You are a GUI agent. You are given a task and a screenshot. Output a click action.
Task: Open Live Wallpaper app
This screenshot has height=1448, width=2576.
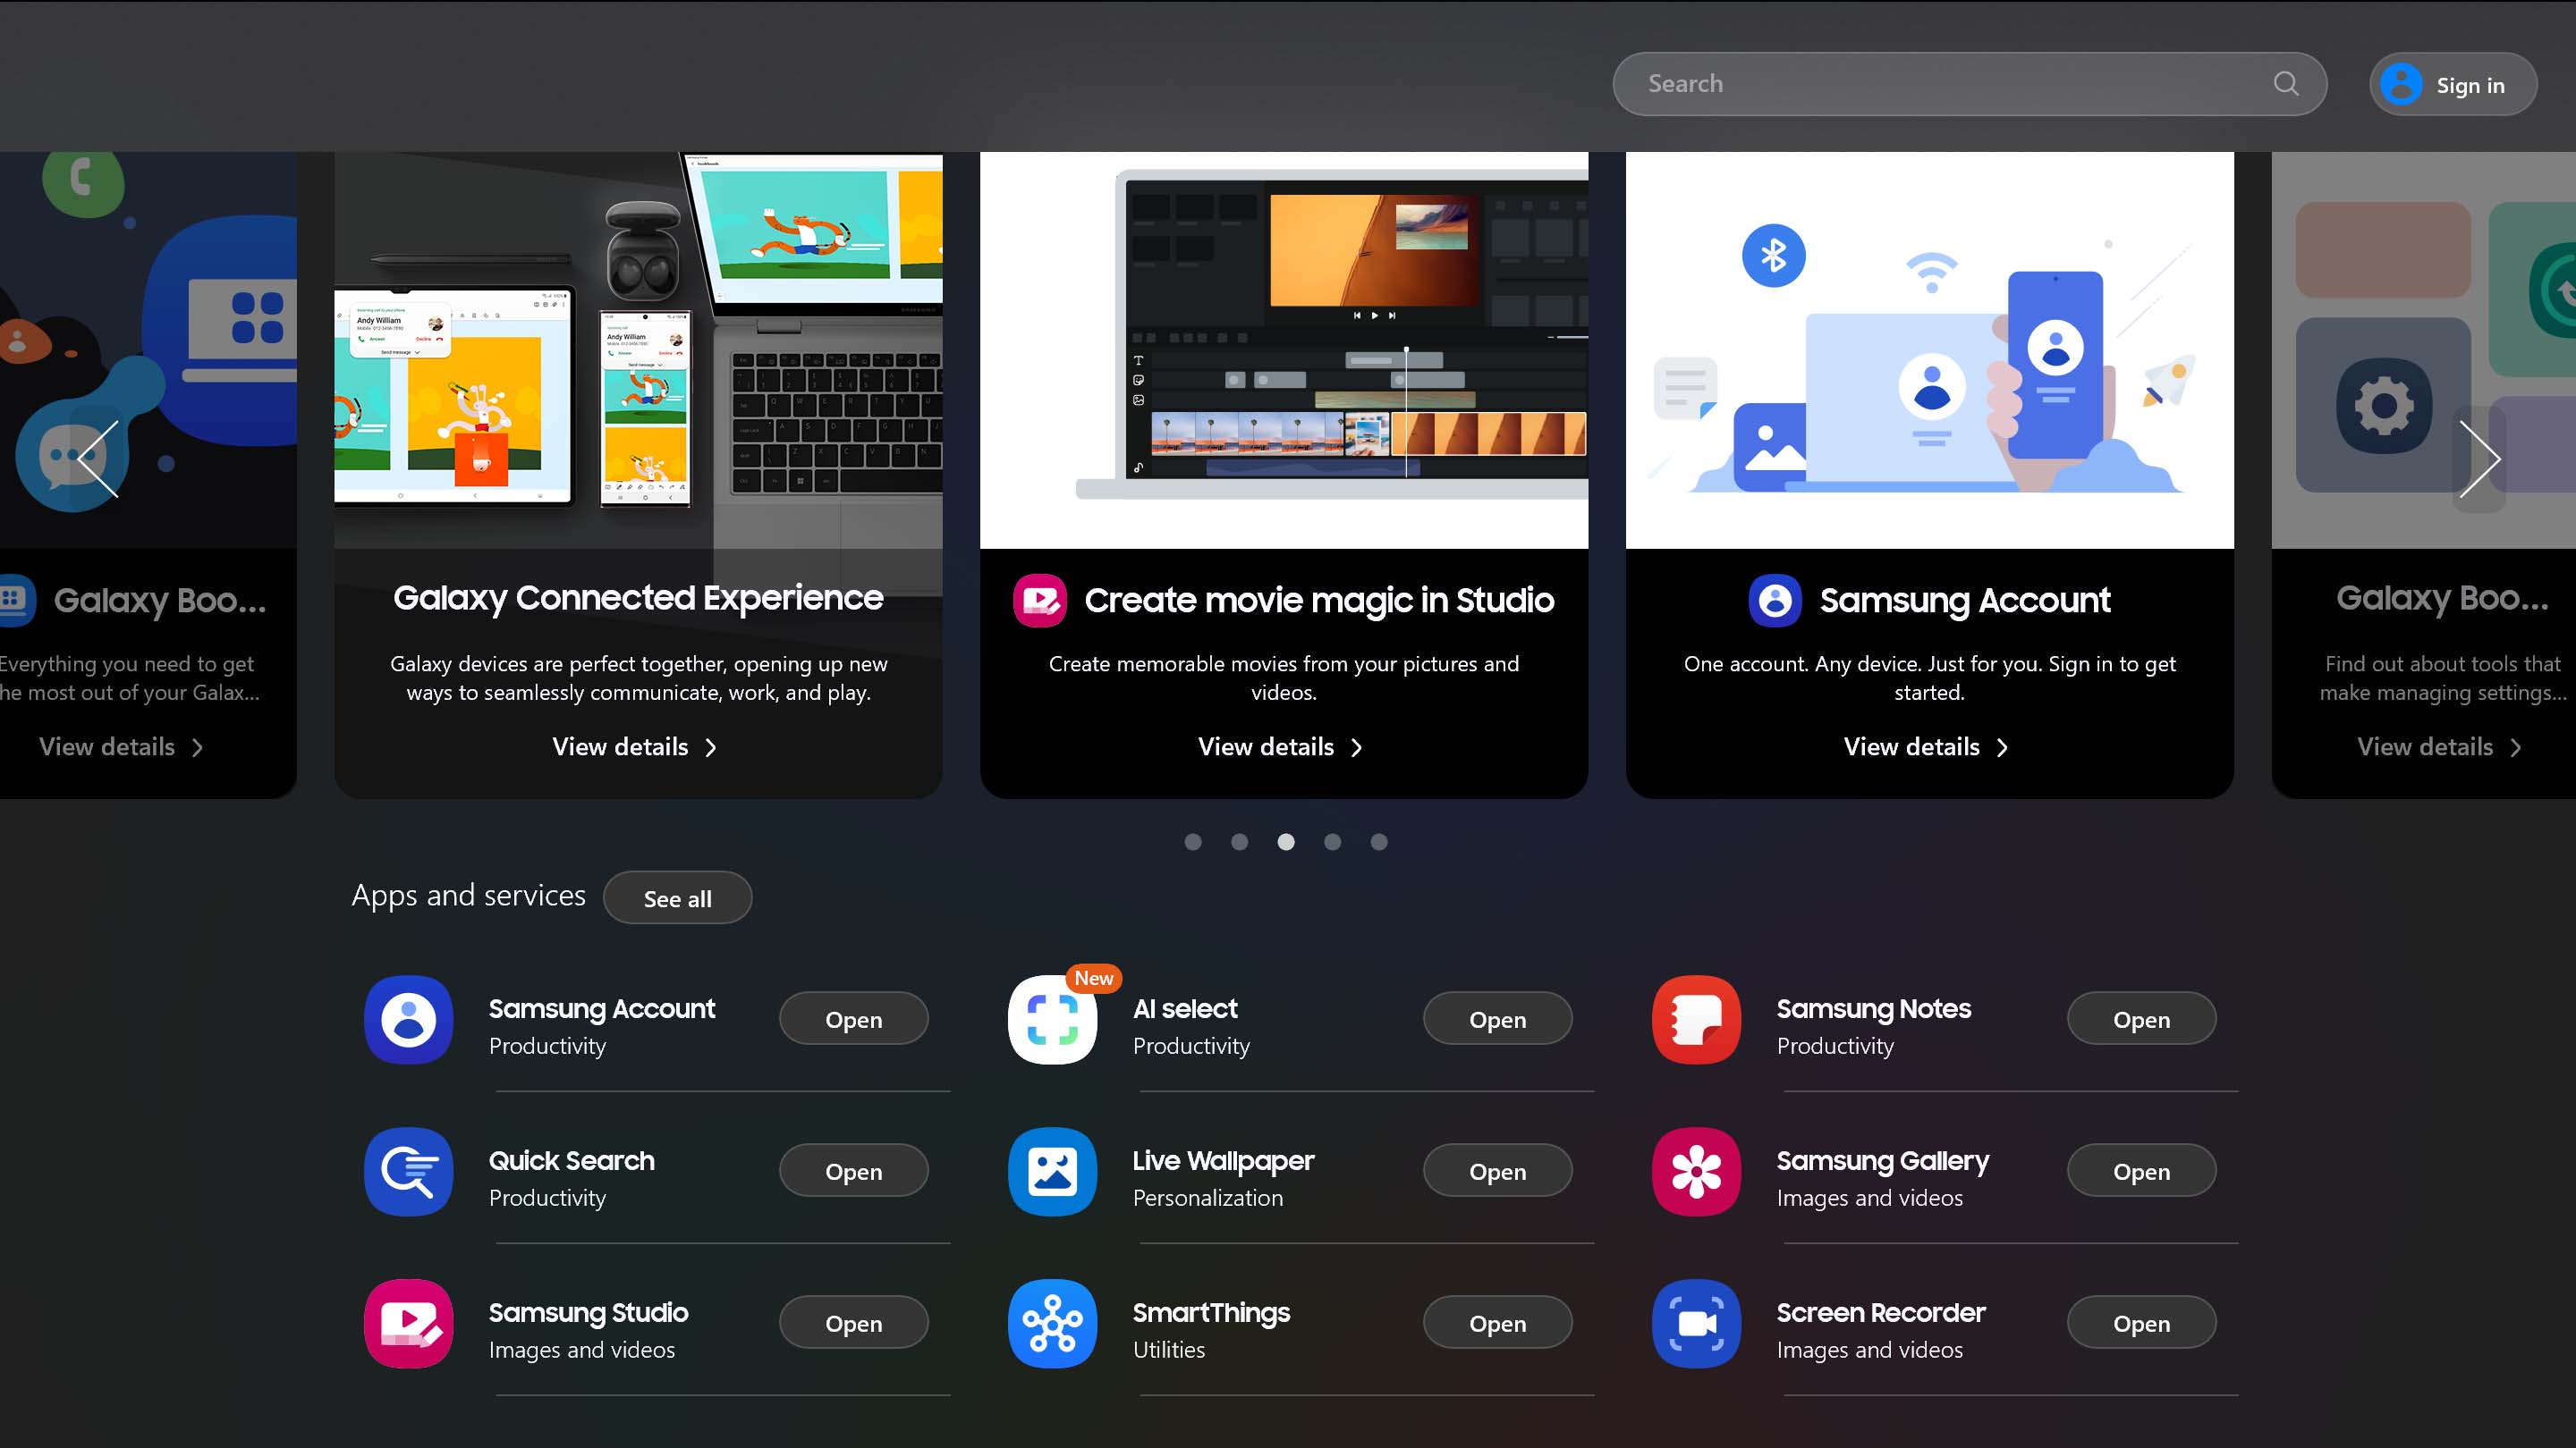click(1496, 1170)
